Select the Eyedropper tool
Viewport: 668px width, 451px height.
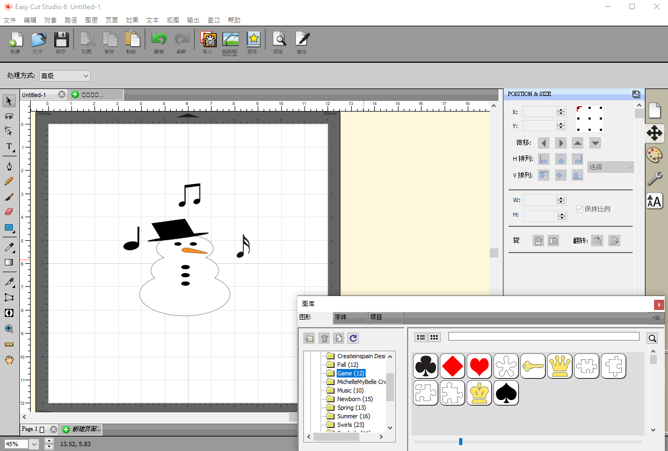[x=9, y=247]
